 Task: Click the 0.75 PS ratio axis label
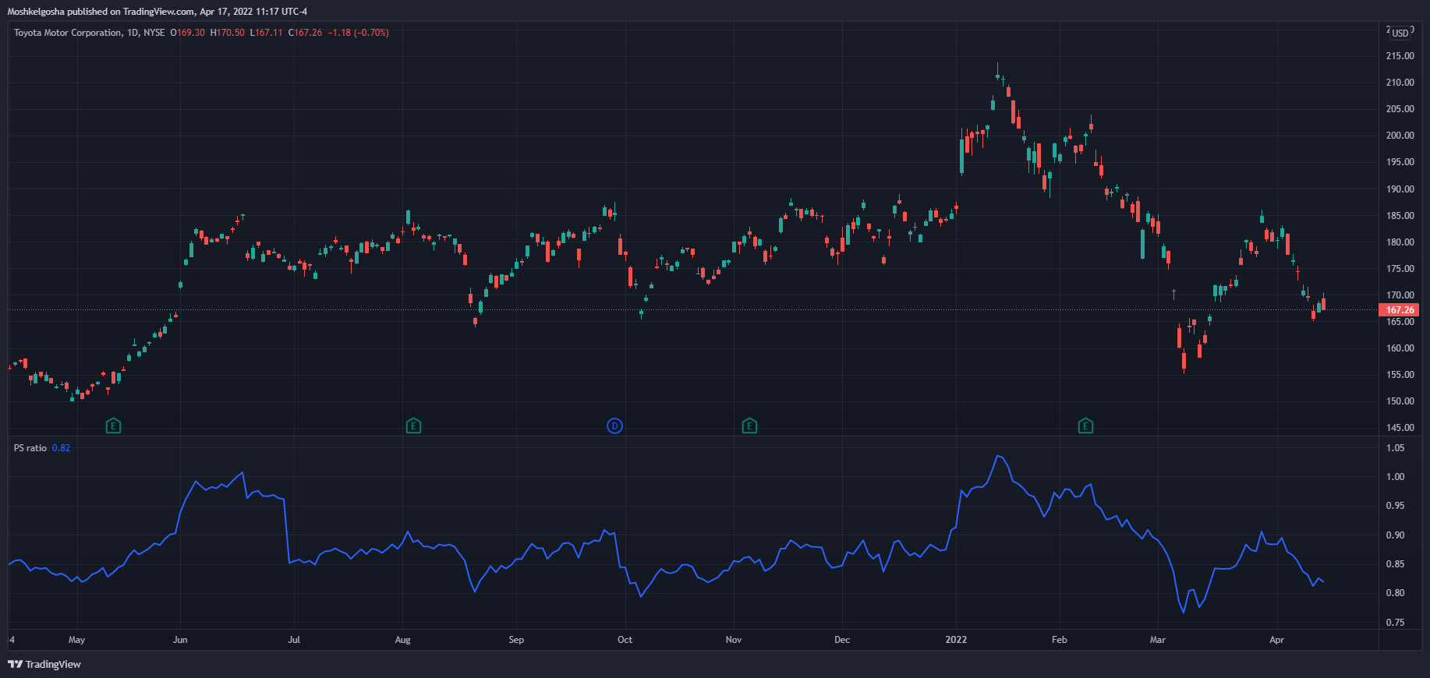click(x=1395, y=623)
